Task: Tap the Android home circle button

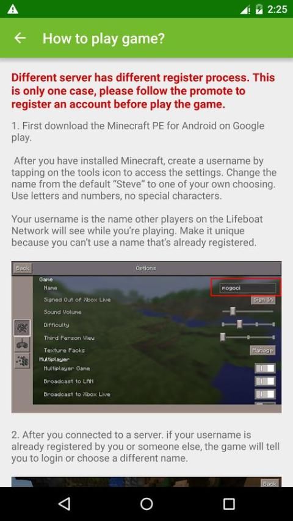Action: [146, 504]
